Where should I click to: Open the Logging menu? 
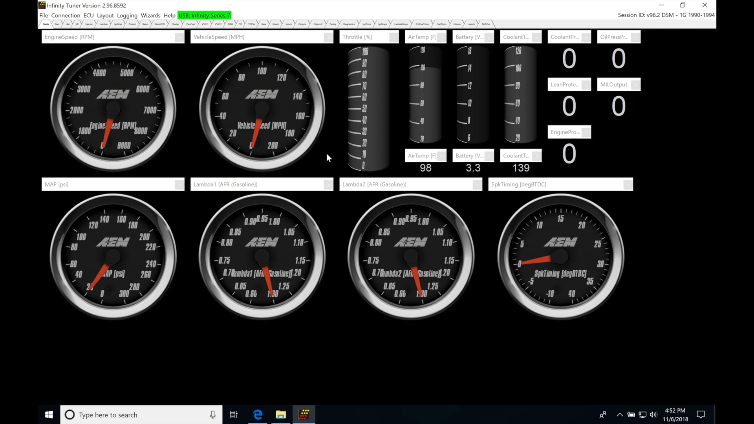tap(127, 15)
